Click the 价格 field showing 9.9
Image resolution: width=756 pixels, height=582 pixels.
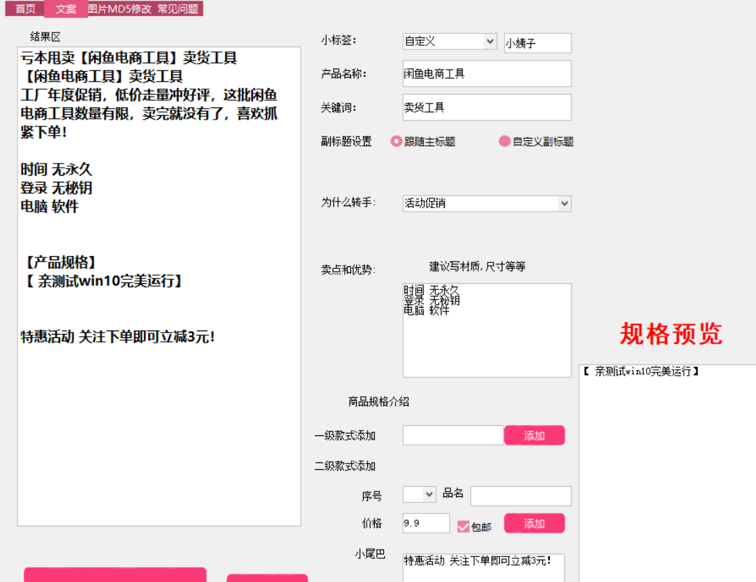(x=426, y=523)
